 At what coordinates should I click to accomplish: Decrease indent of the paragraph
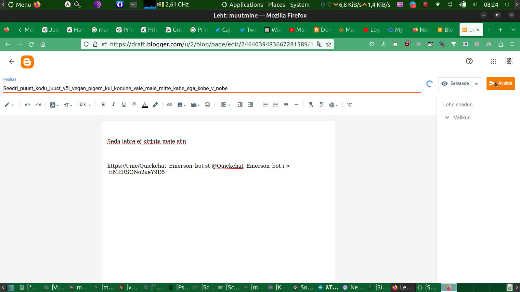pos(251,105)
